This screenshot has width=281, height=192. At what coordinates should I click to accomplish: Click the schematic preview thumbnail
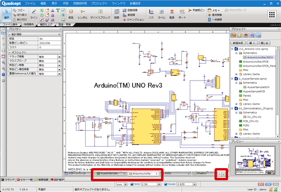pyautogui.click(x=255, y=160)
